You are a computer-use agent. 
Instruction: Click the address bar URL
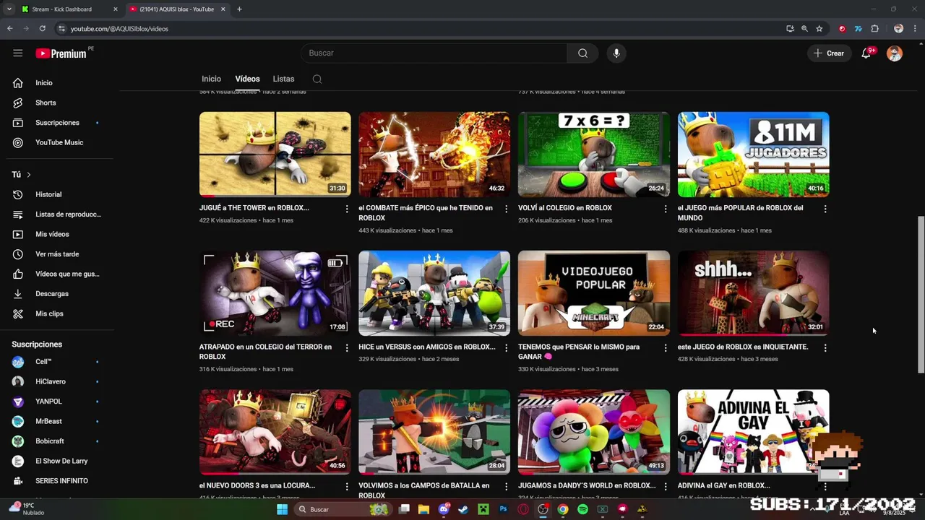click(119, 29)
